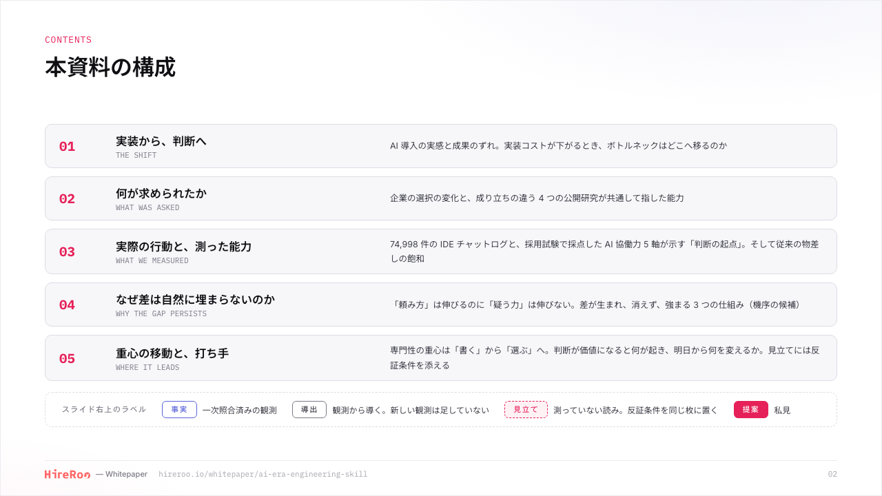Select the dashed 見立て label badge
882x496 pixels.
[x=526, y=410]
